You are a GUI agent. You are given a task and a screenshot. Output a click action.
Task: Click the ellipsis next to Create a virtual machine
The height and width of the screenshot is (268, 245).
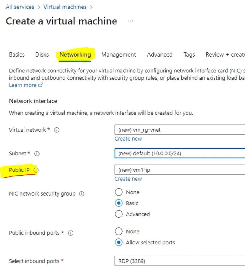click(x=130, y=21)
